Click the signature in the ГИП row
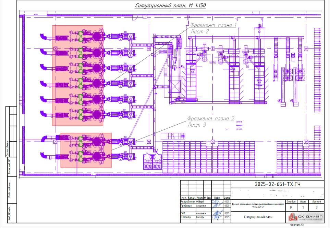330x228 pixels. [217, 214]
